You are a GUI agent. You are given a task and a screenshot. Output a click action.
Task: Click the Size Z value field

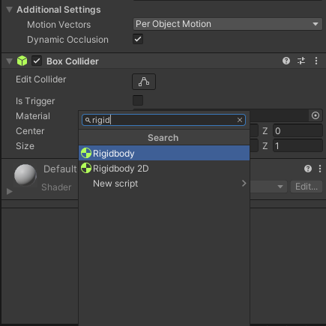[x=298, y=146]
